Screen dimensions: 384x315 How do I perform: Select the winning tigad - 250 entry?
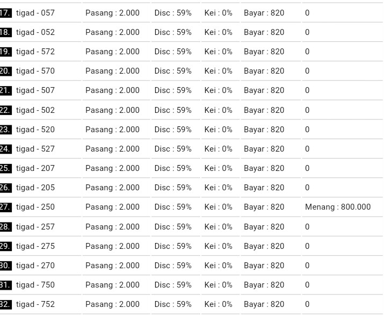tap(35, 207)
